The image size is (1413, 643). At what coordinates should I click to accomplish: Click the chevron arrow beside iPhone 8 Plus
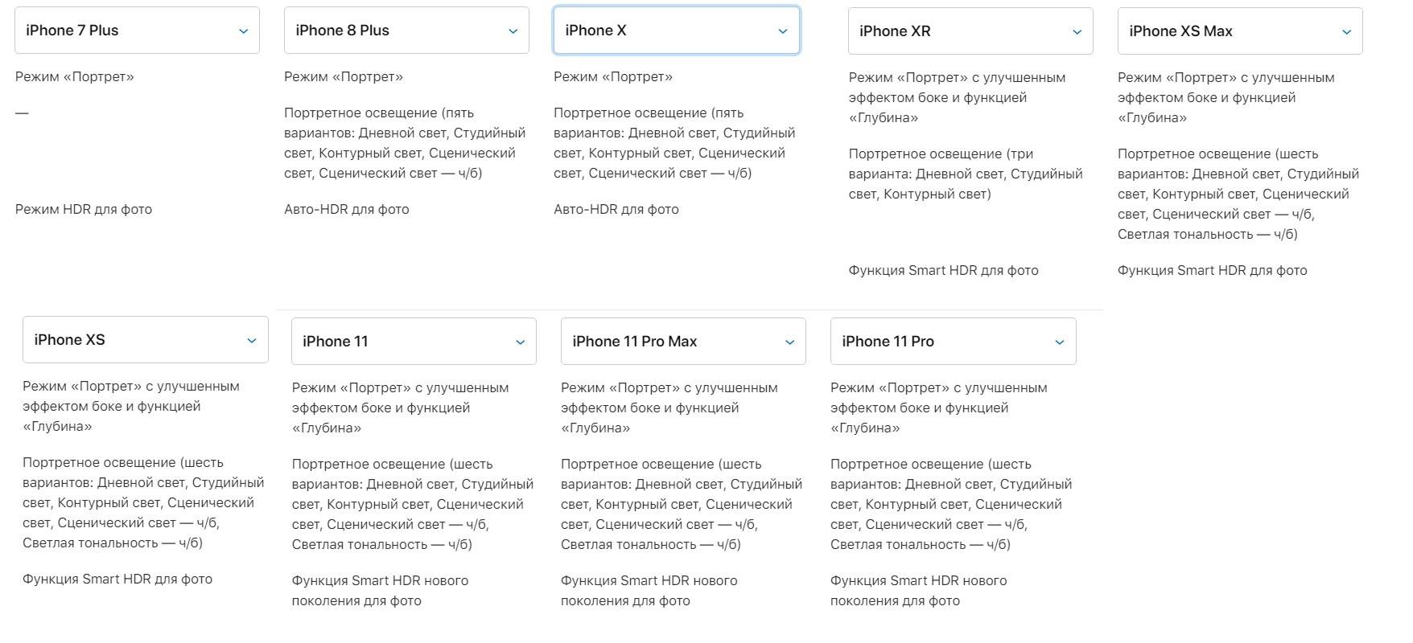click(x=513, y=31)
